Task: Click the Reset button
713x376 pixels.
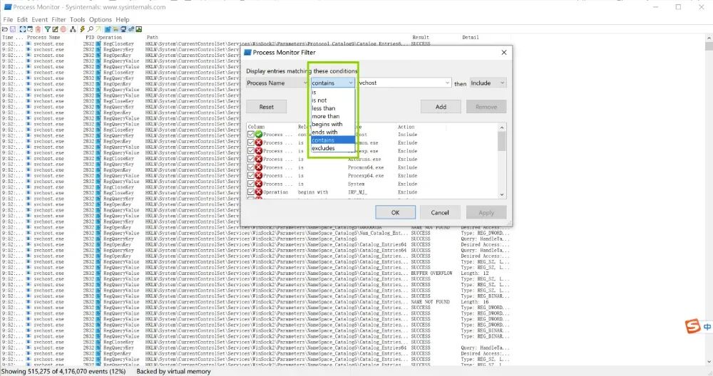Action: [266, 107]
